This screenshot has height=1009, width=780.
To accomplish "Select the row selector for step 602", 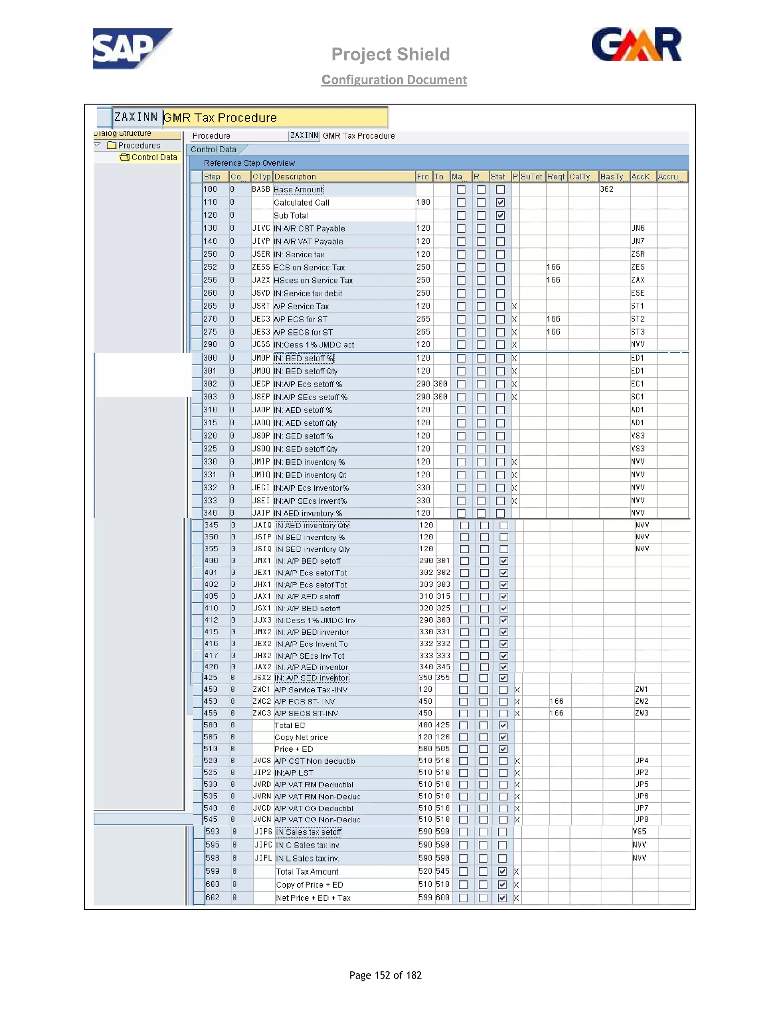I will pos(200,898).
